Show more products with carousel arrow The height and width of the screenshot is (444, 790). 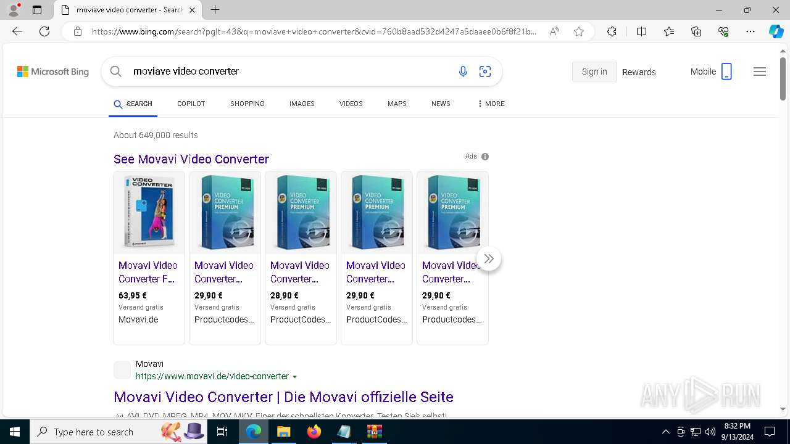[489, 258]
